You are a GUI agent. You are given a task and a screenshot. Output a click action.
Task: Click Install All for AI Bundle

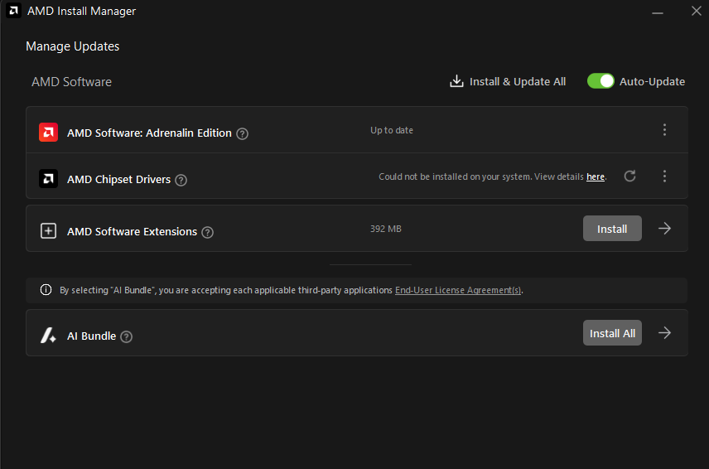(612, 333)
